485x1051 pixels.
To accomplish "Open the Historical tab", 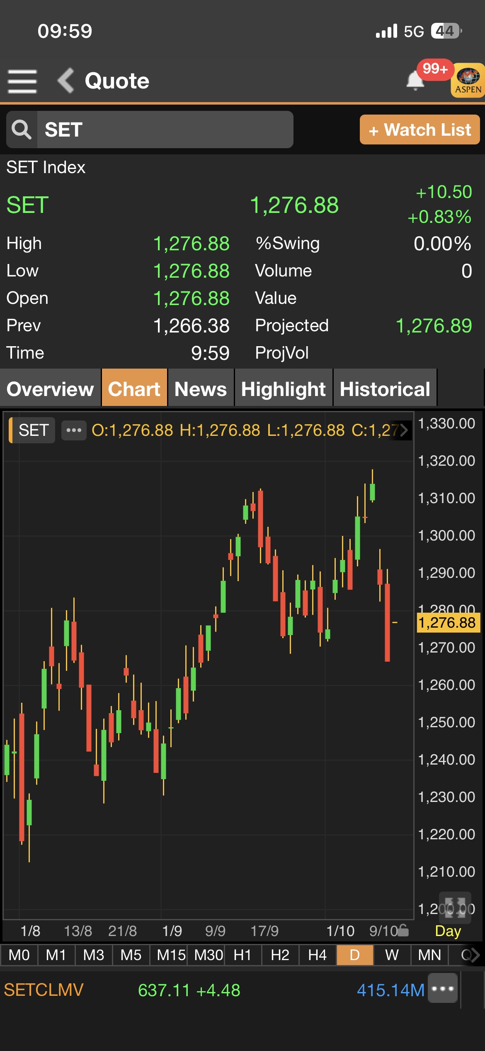I will coord(385,389).
